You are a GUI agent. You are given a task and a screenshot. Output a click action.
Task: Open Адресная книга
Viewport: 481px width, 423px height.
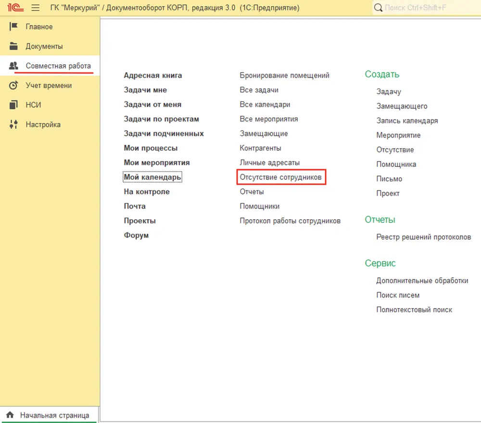click(x=153, y=75)
